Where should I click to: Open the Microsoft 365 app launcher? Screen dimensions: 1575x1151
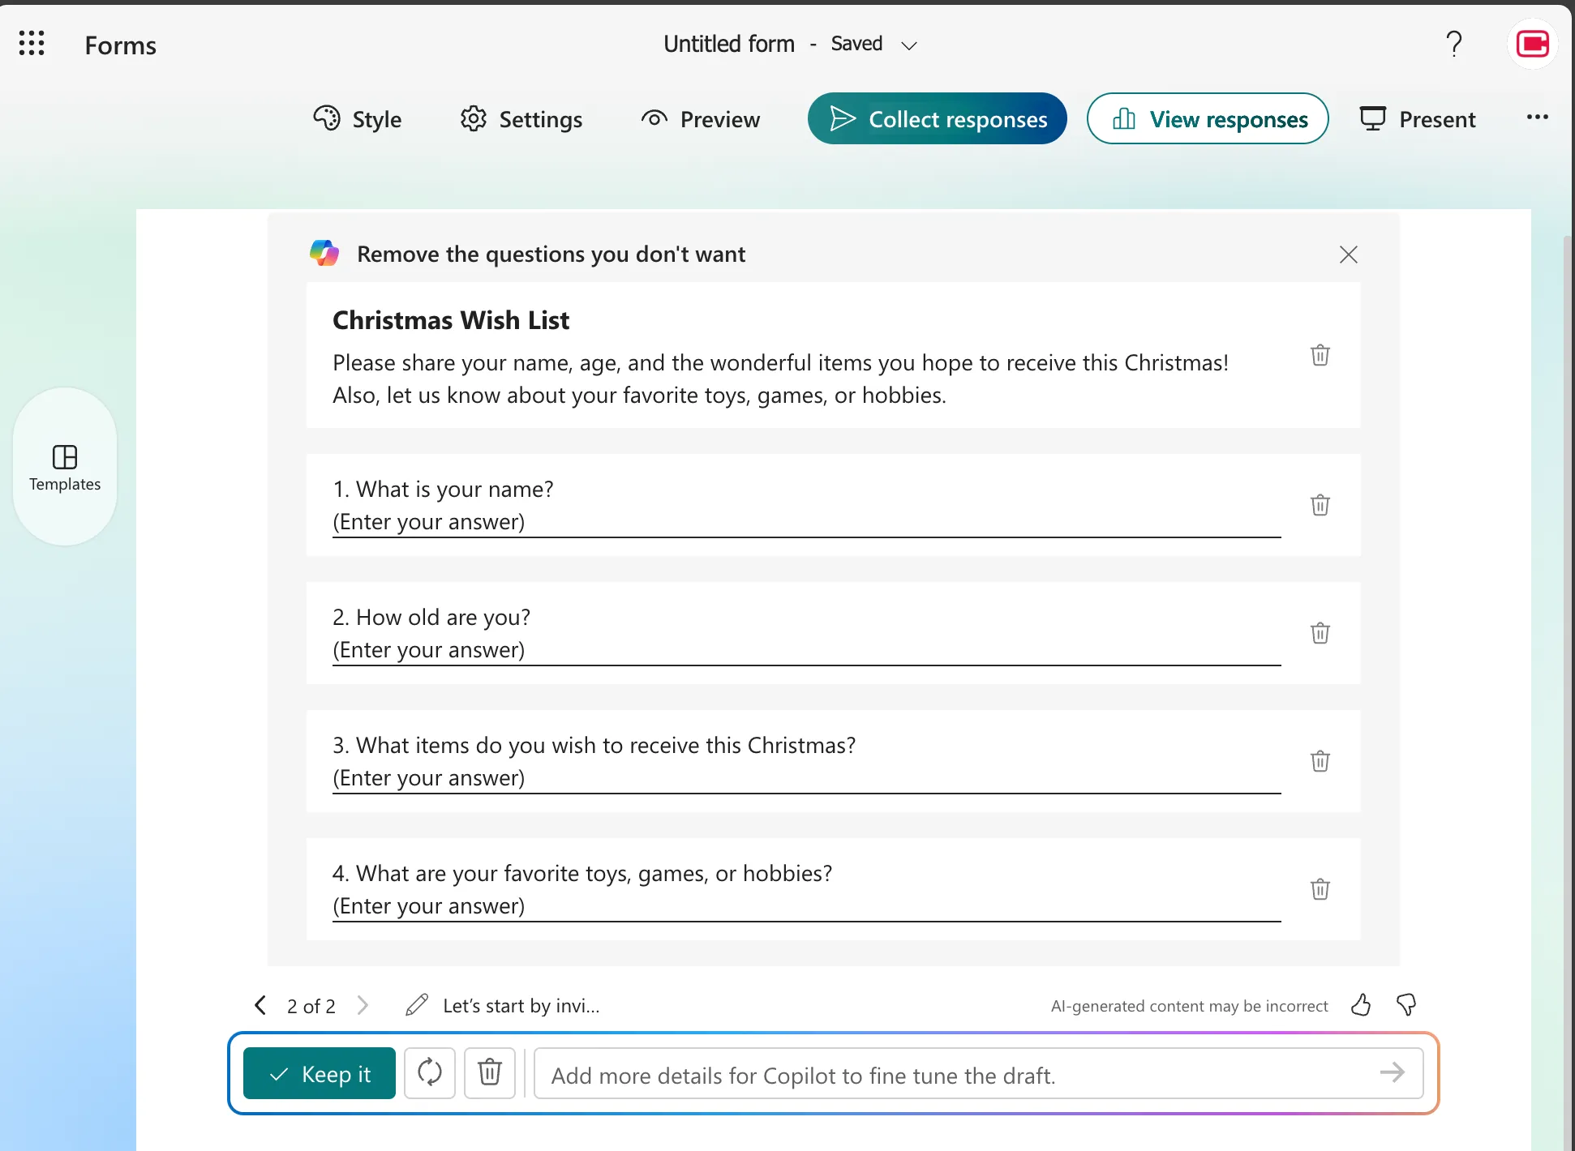point(32,43)
